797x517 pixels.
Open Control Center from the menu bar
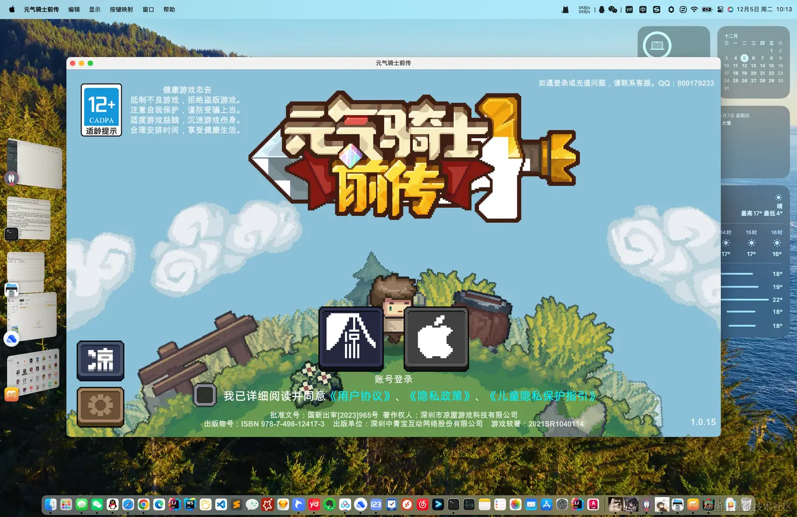[x=720, y=9]
